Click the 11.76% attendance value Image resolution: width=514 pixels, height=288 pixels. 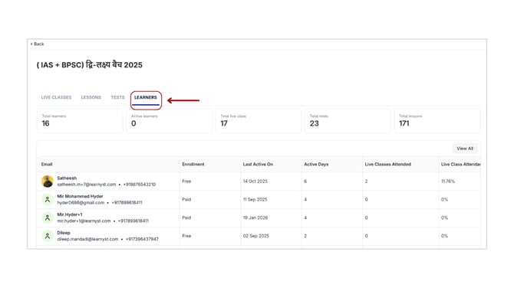tap(448, 182)
